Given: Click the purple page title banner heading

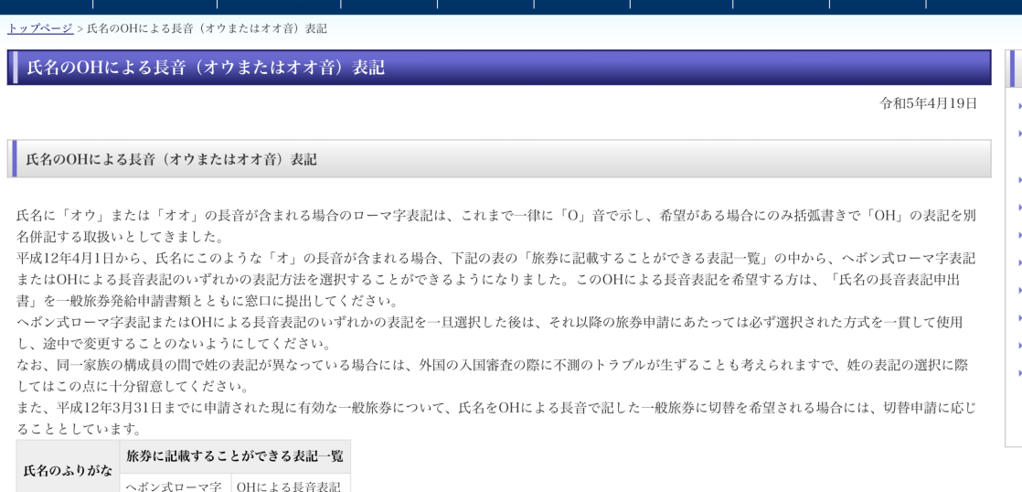Looking at the screenshot, I should click(x=205, y=68).
